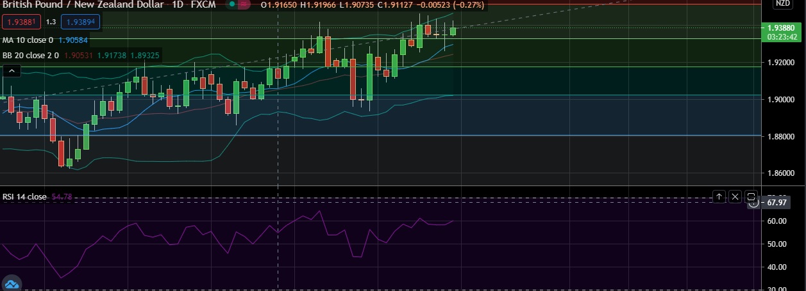This screenshot has width=806, height=291.
Task: Click the H1.91966 high price value
Action: click(318, 4)
